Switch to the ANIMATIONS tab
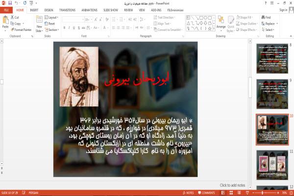This screenshot has width=294, height=196. point(89,10)
